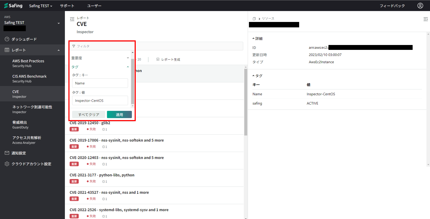Click the filter funnel icon

(74, 46)
